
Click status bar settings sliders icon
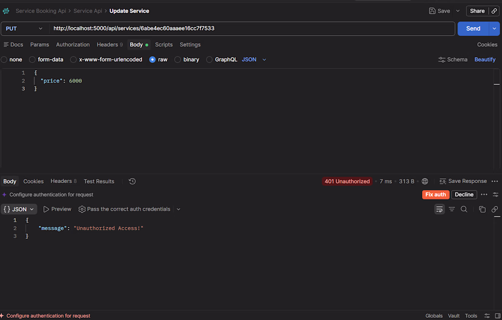tap(487, 316)
